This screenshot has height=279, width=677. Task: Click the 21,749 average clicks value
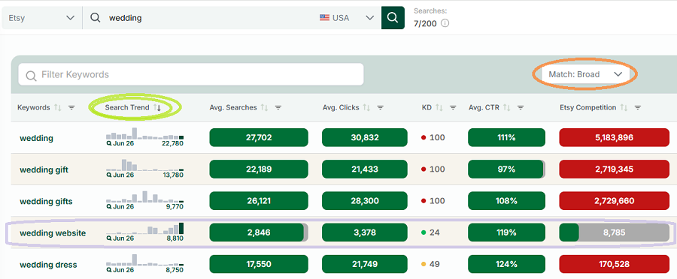365,264
